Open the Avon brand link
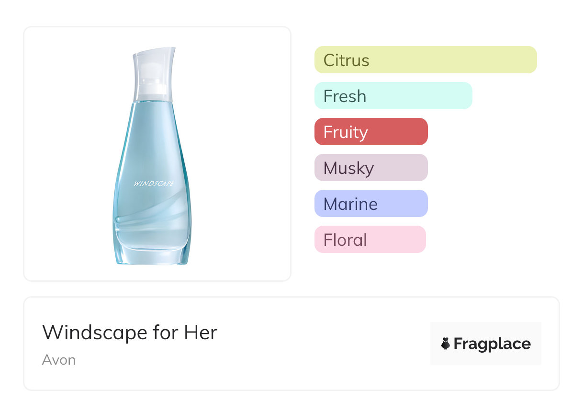Image resolution: width=583 pixels, height=414 pixels. click(59, 360)
